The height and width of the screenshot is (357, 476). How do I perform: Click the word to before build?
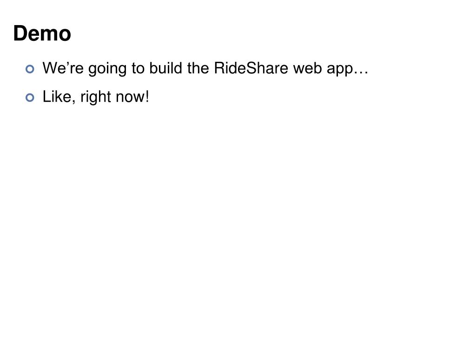(x=138, y=68)
